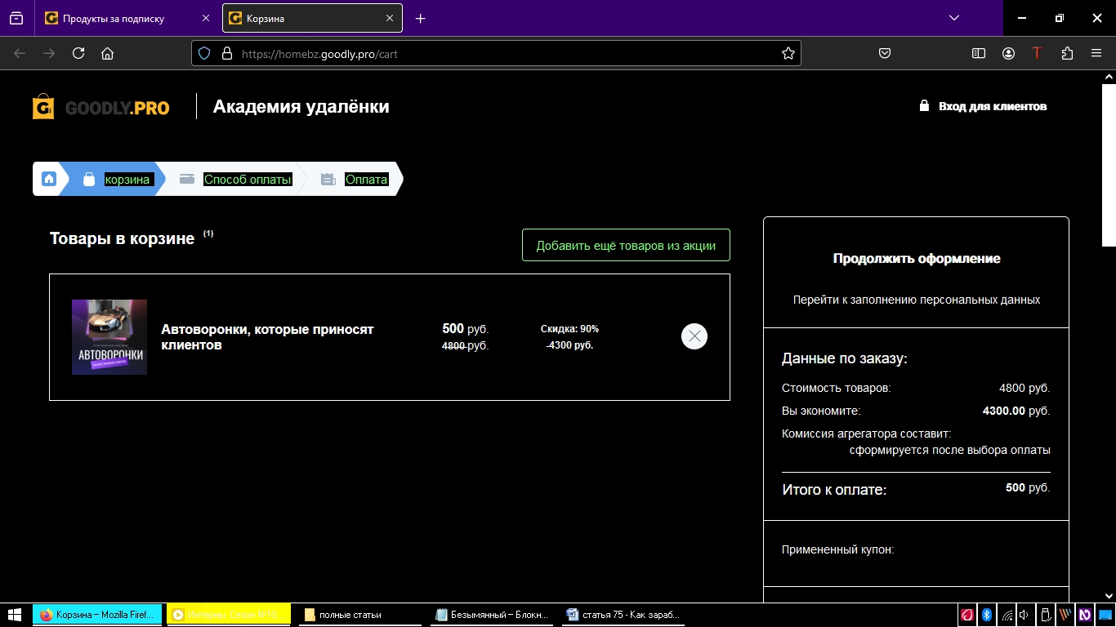Click the red antivirus tray icon
Viewport: 1116px width, 627px height.
[x=966, y=615]
